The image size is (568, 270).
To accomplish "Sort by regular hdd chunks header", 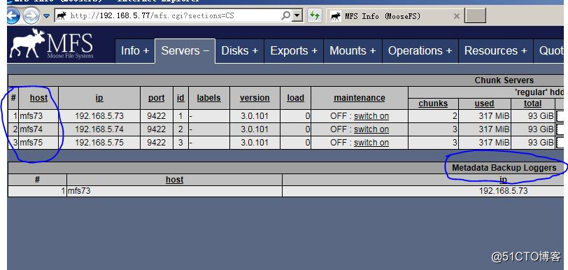I will click(433, 104).
